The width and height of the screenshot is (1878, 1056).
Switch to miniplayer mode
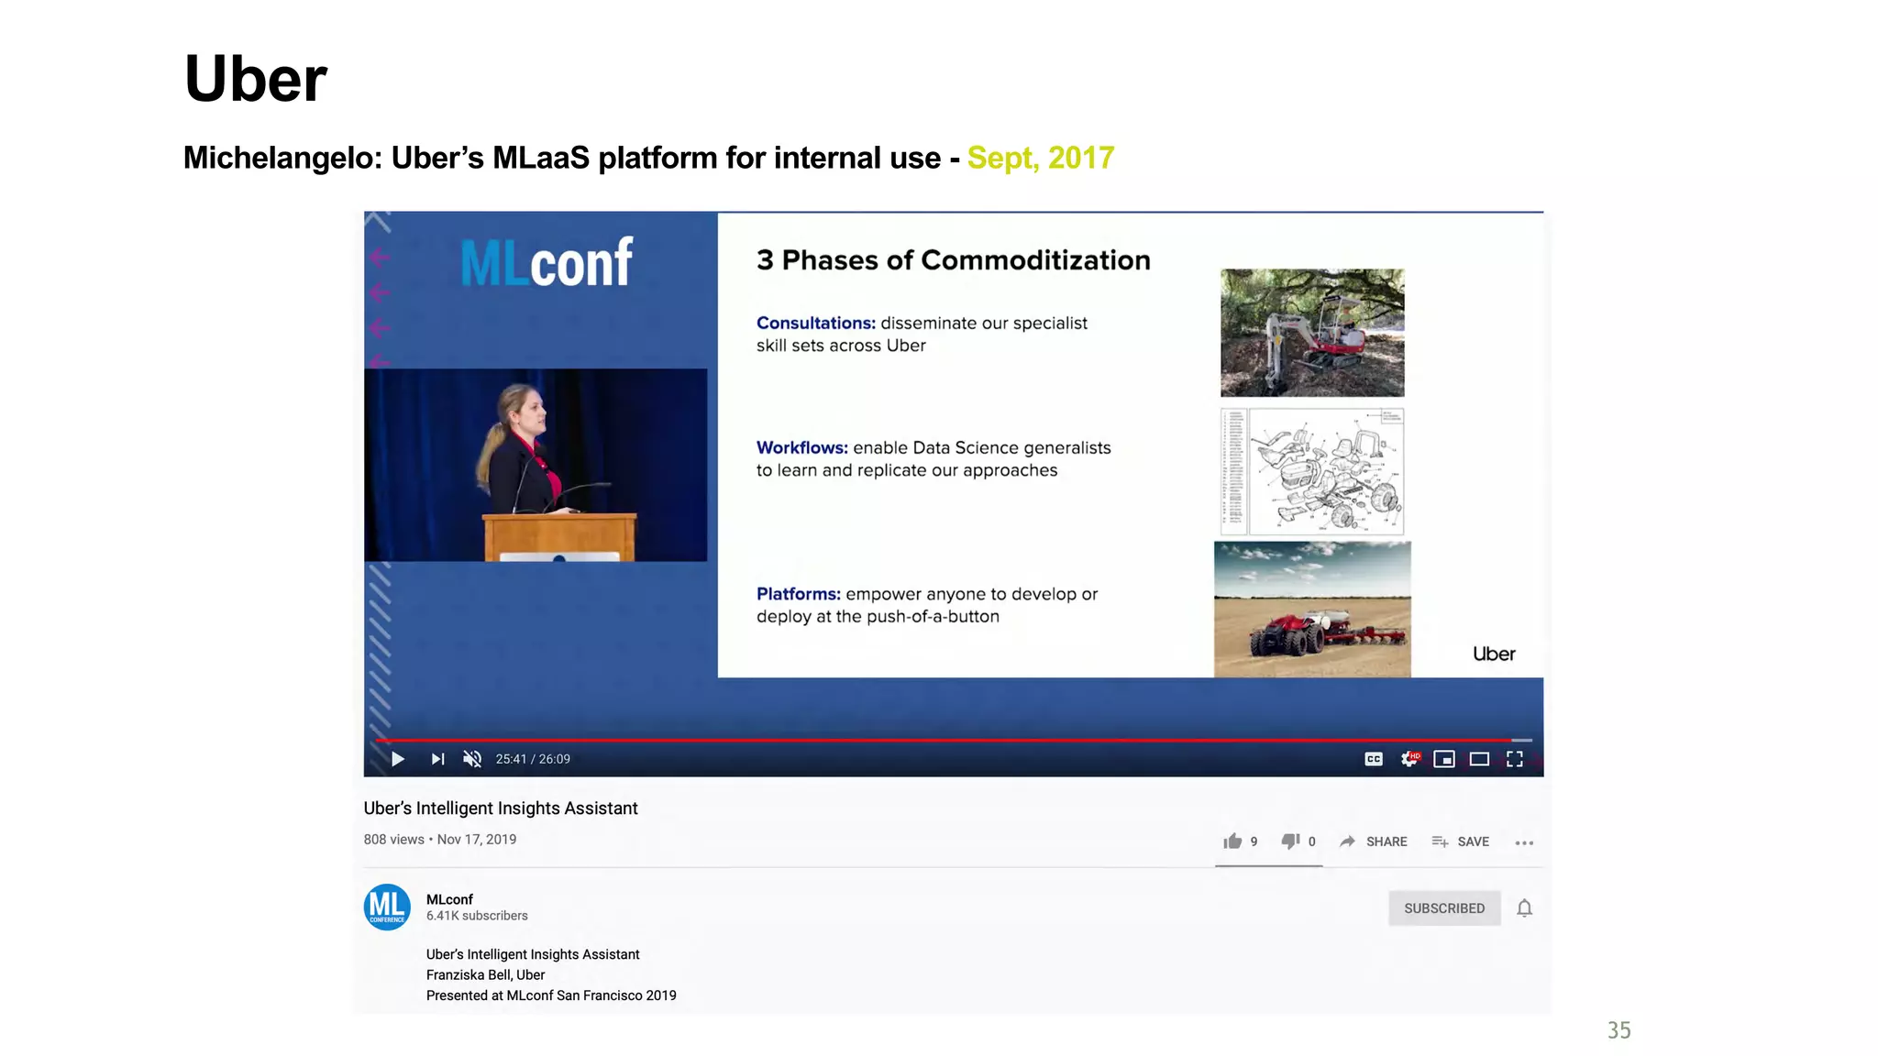click(1444, 759)
